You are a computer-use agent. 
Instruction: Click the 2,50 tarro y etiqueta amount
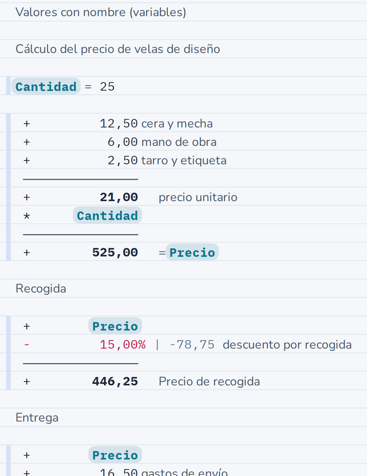[122, 160]
